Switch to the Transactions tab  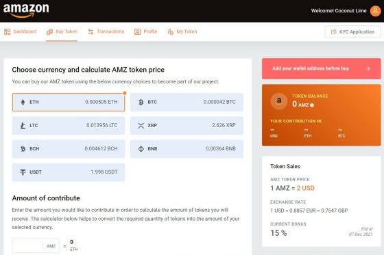click(x=106, y=31)
